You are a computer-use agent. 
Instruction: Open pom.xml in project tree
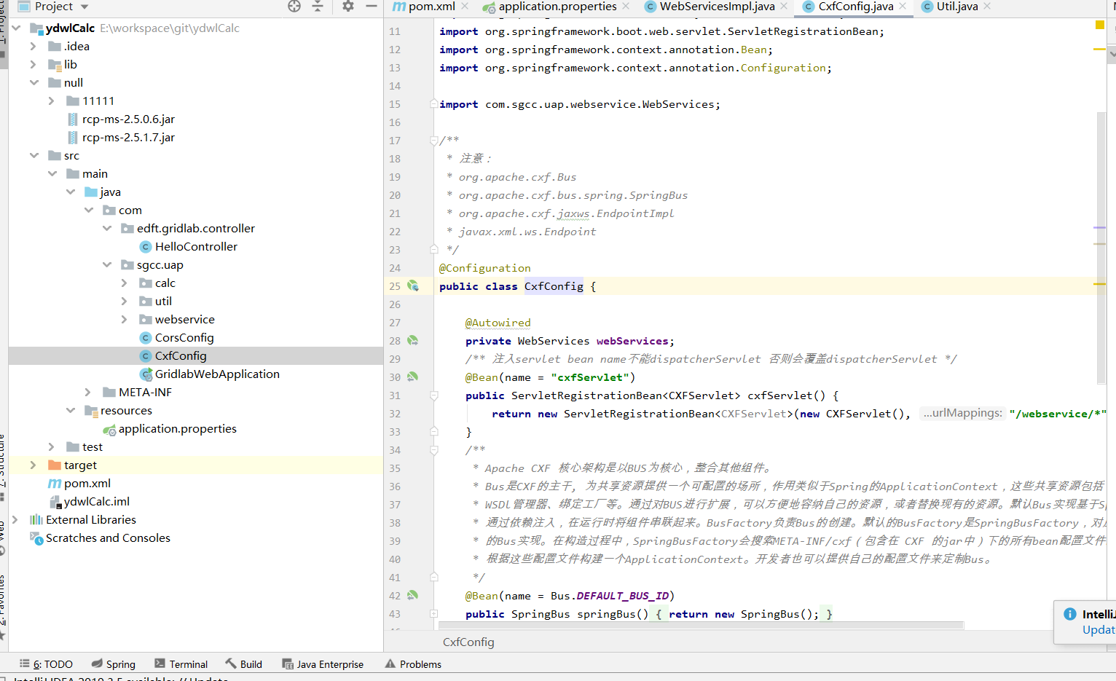pyautogui.click(x=87, y=484)
